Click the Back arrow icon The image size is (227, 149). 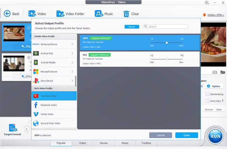[7, 14]
